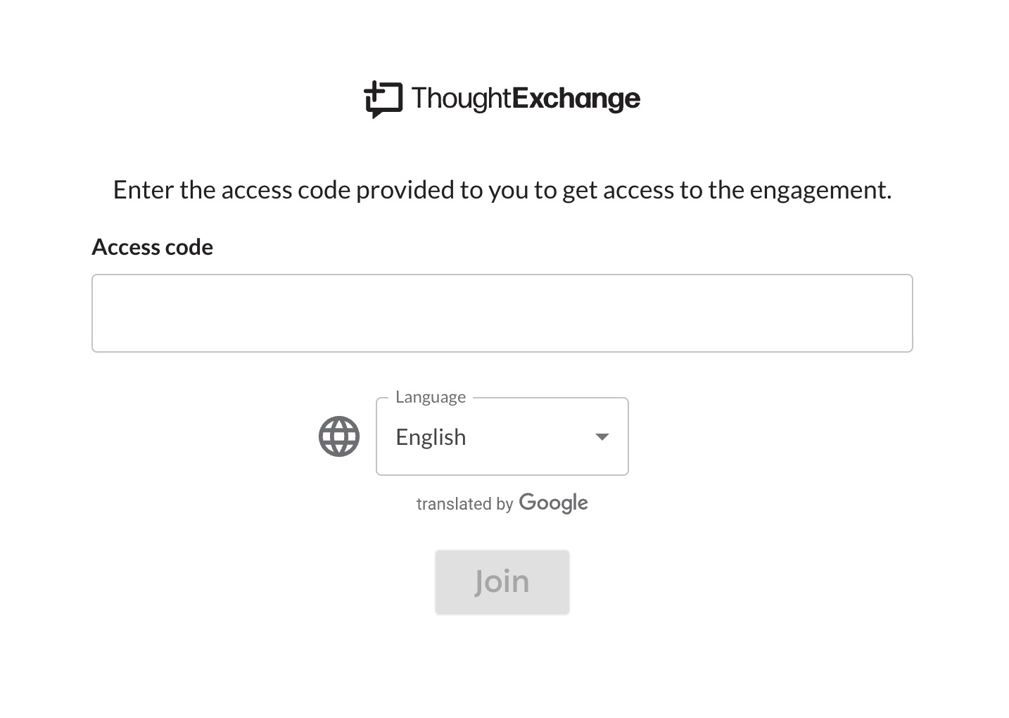Open the Language dropdown box
The height and width of the screenshot is (718, 1009).
tap(502, 436)
